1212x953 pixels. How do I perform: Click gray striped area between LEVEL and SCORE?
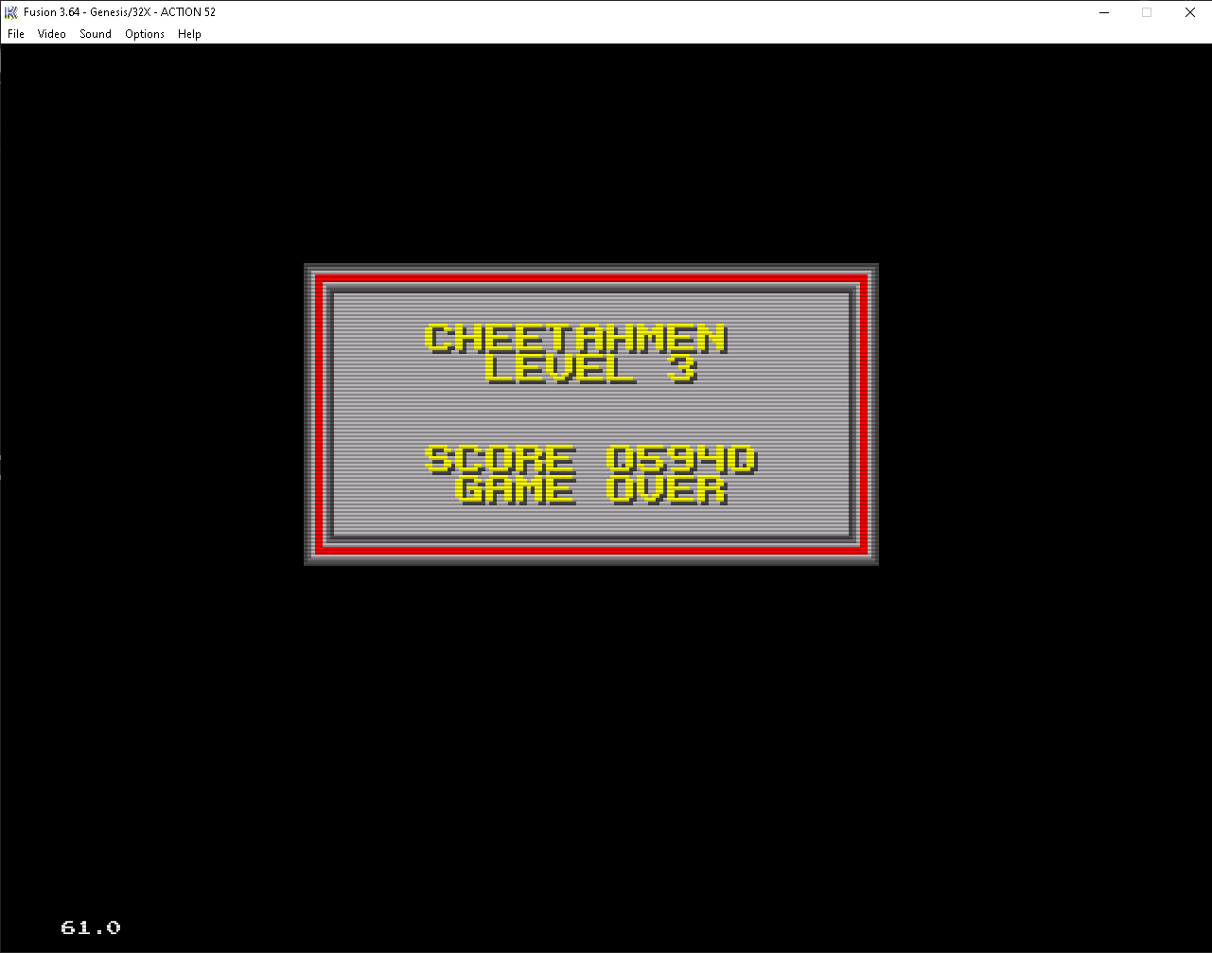click(591, 414)
